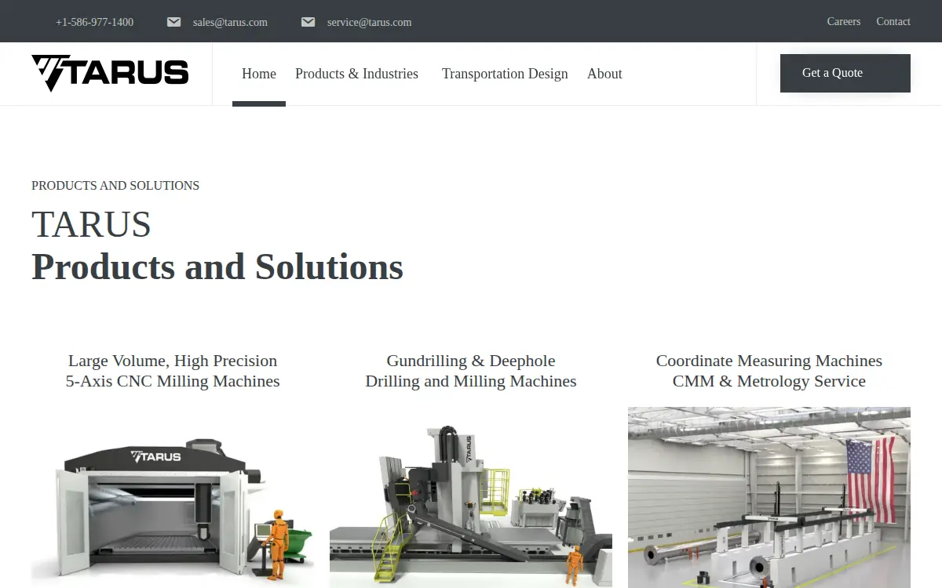
Task: Click the PRODUCTS AND SOLUTIONS label
Action: (115, 186)
